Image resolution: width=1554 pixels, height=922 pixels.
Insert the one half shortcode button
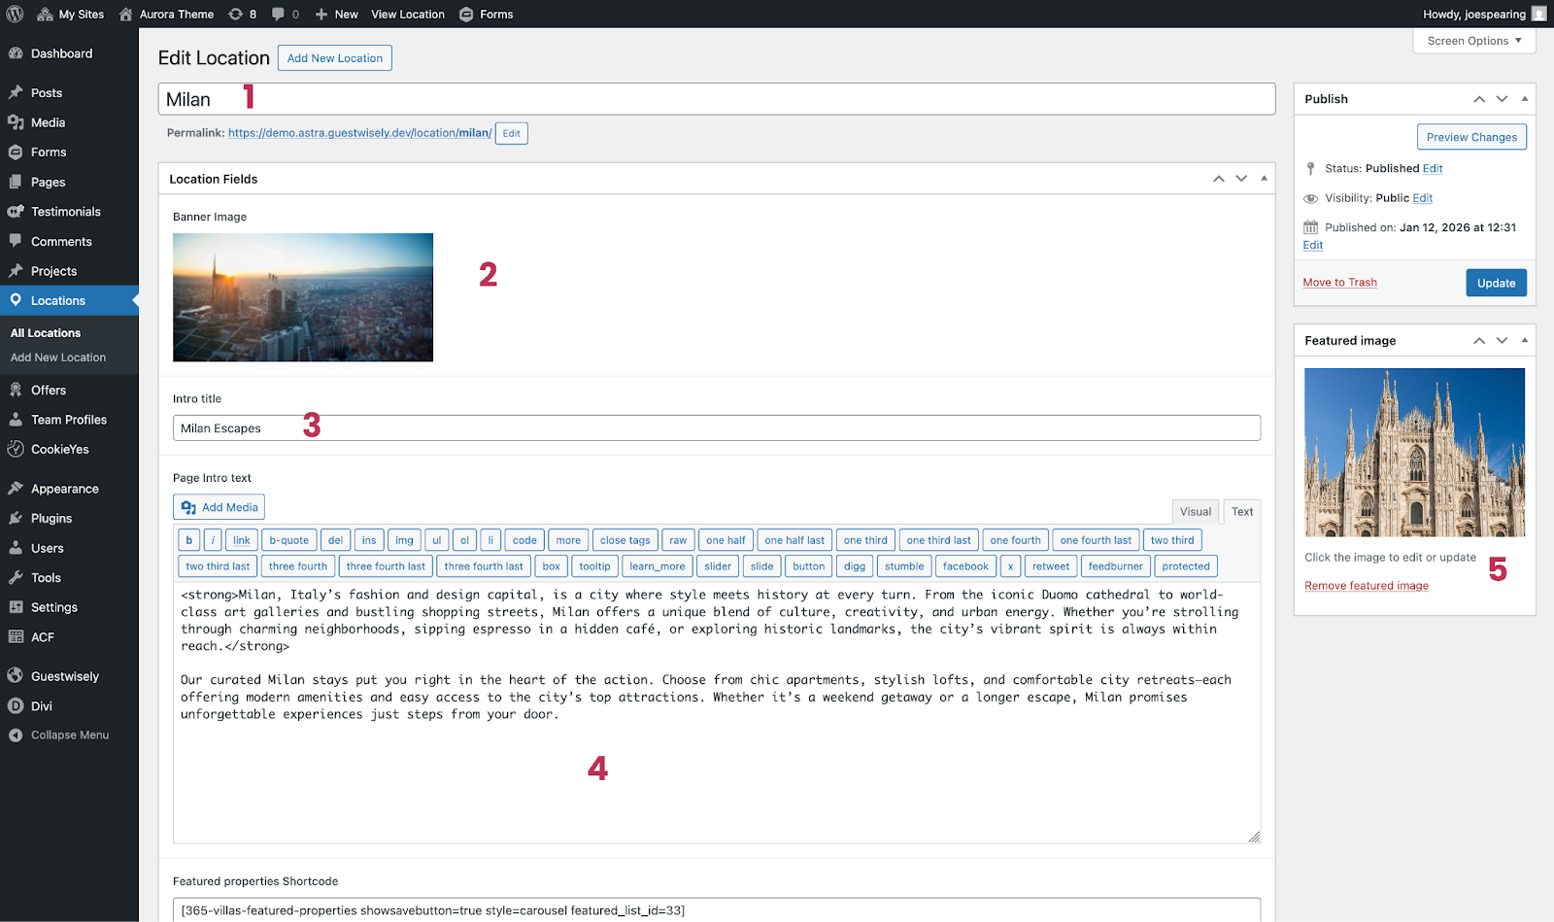click(726, 540)
